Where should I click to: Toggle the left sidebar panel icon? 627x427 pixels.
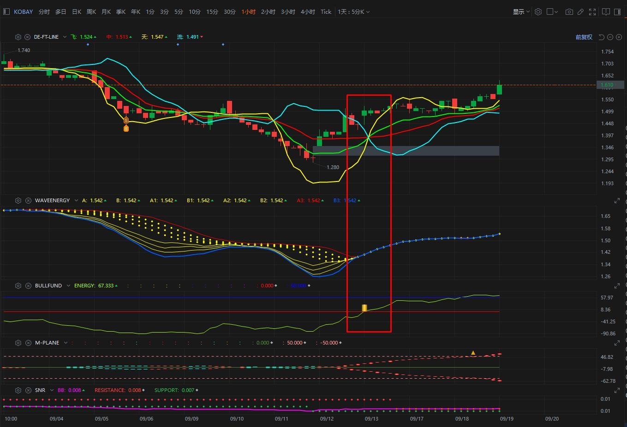tap(6, 12)
